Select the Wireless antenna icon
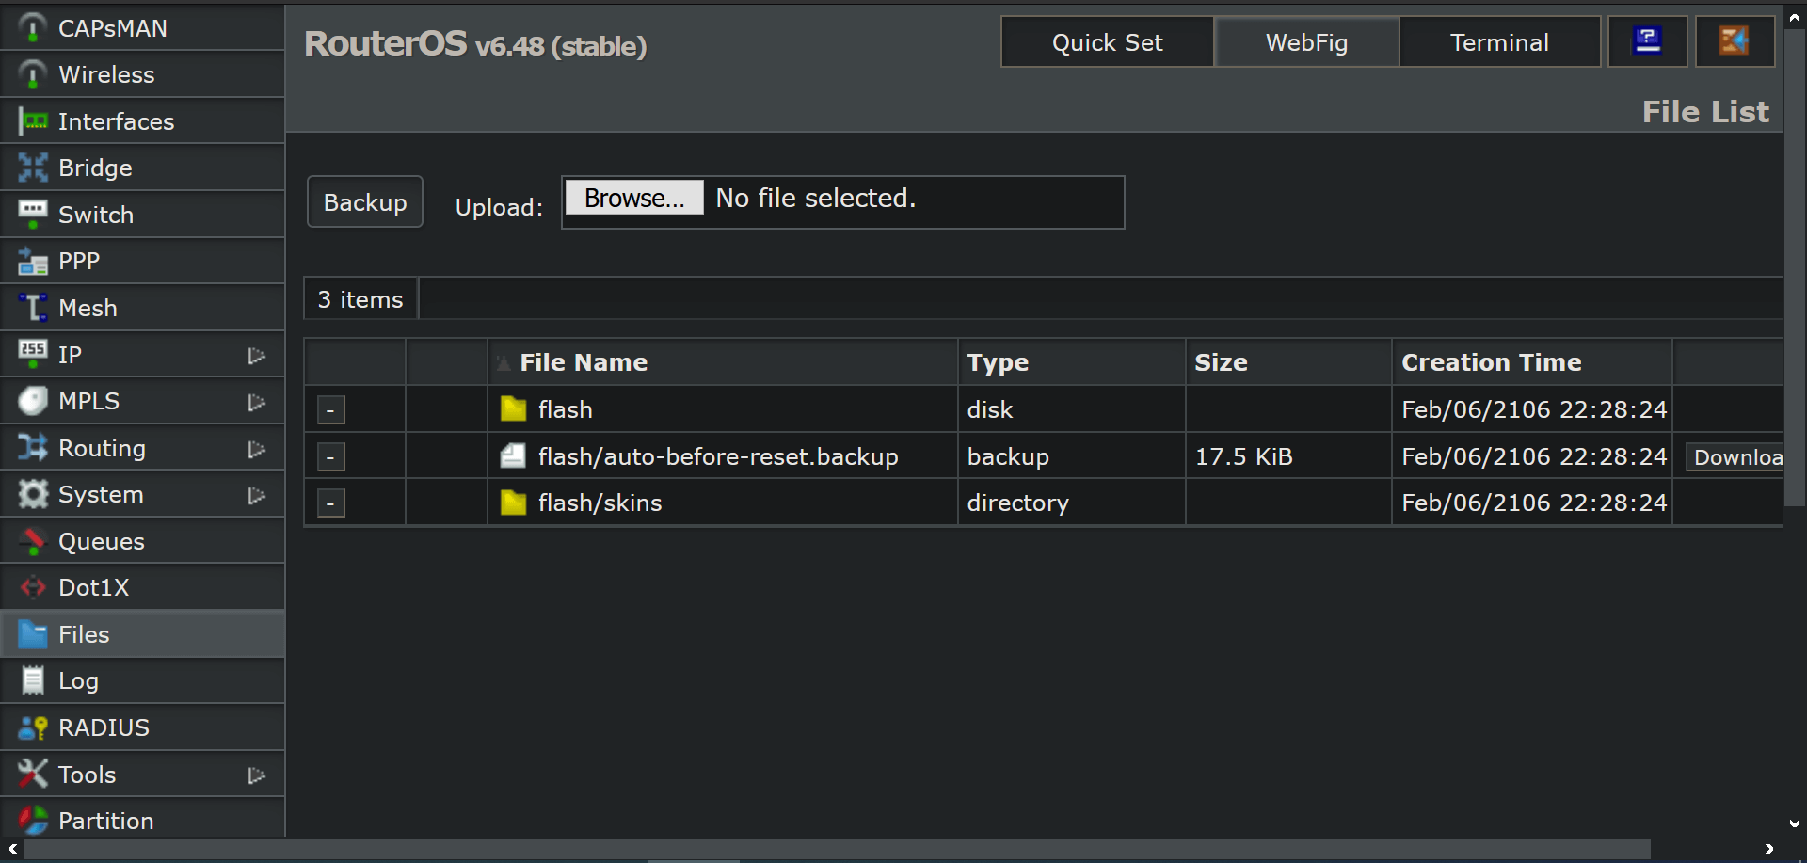 click(x=31, y=73)
